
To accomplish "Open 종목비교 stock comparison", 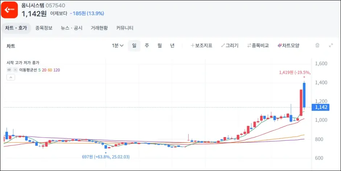I will [258, 45].
